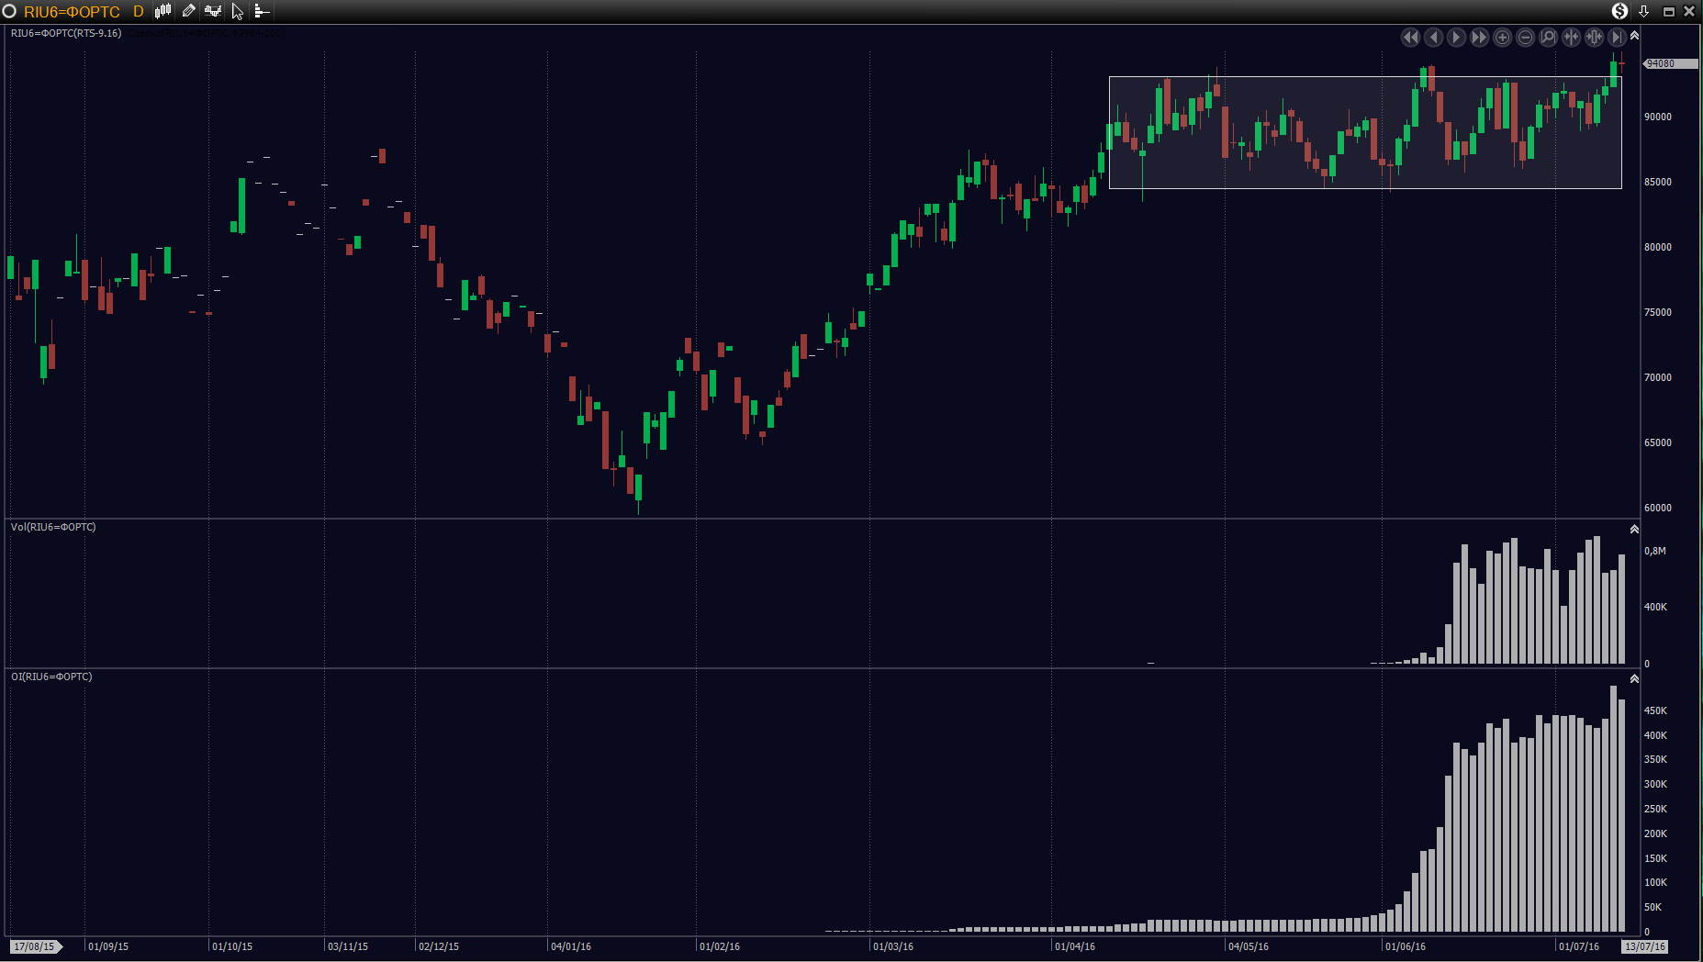Viewport: 1703px width, 962px height.
Task: Click the faded Сделки series label
Action: point(207,33)
